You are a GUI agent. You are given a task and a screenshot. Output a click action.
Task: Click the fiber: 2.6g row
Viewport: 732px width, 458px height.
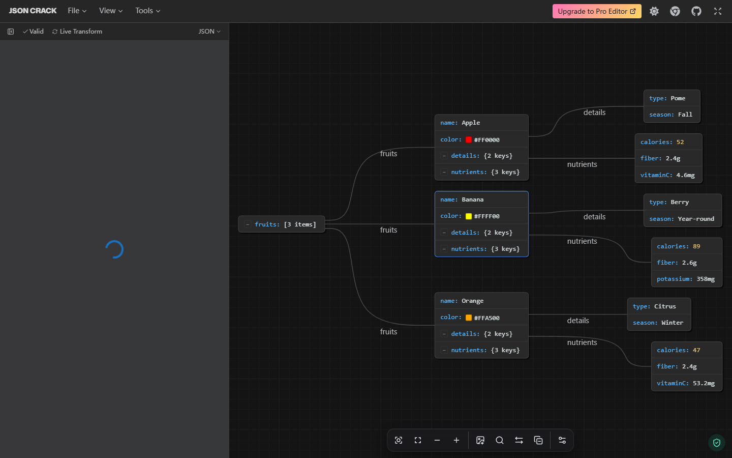pos(687,263)
